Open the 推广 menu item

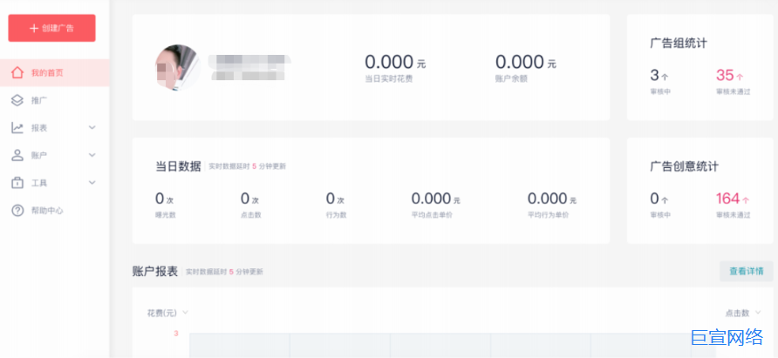click(55, 101)
